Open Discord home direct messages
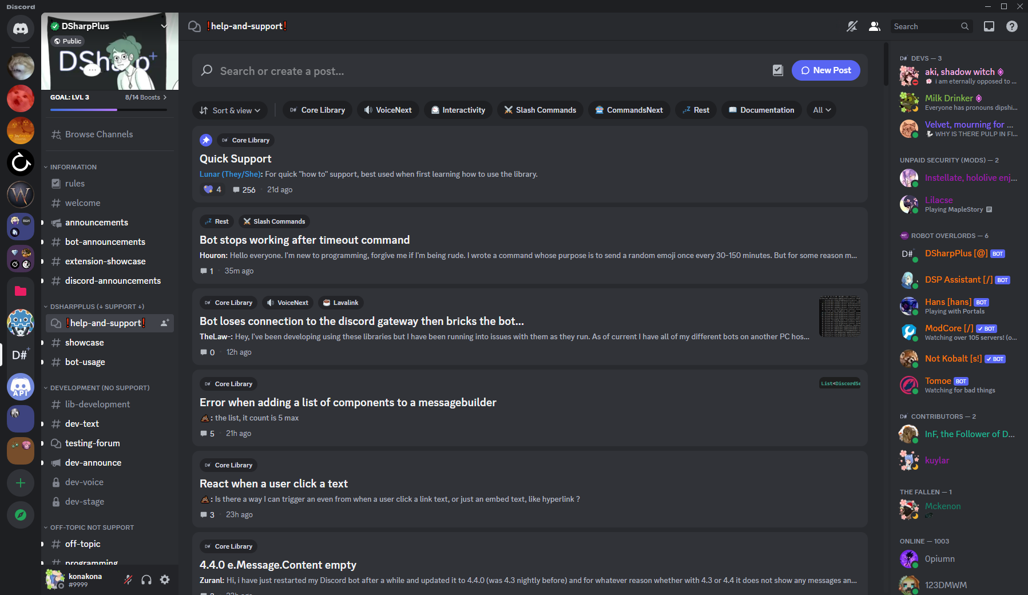This screenshot has width=1028, height=595. point(21,29)
